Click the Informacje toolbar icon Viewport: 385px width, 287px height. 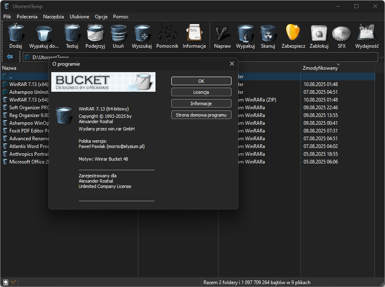(194, 33)
